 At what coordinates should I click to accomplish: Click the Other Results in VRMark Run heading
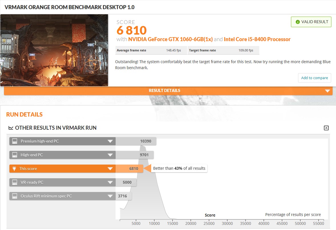(56, 128)
